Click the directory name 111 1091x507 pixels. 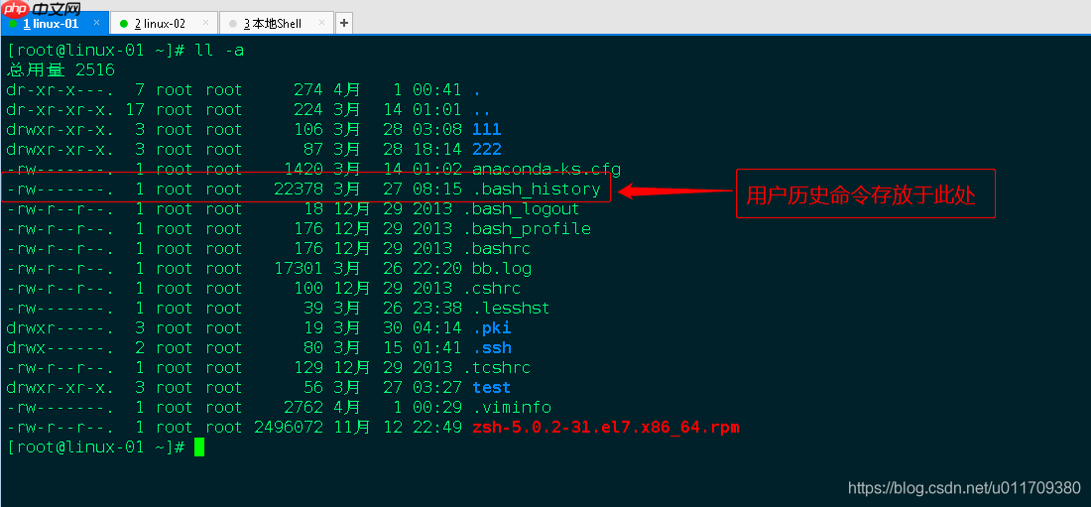(x=486, y=130)
